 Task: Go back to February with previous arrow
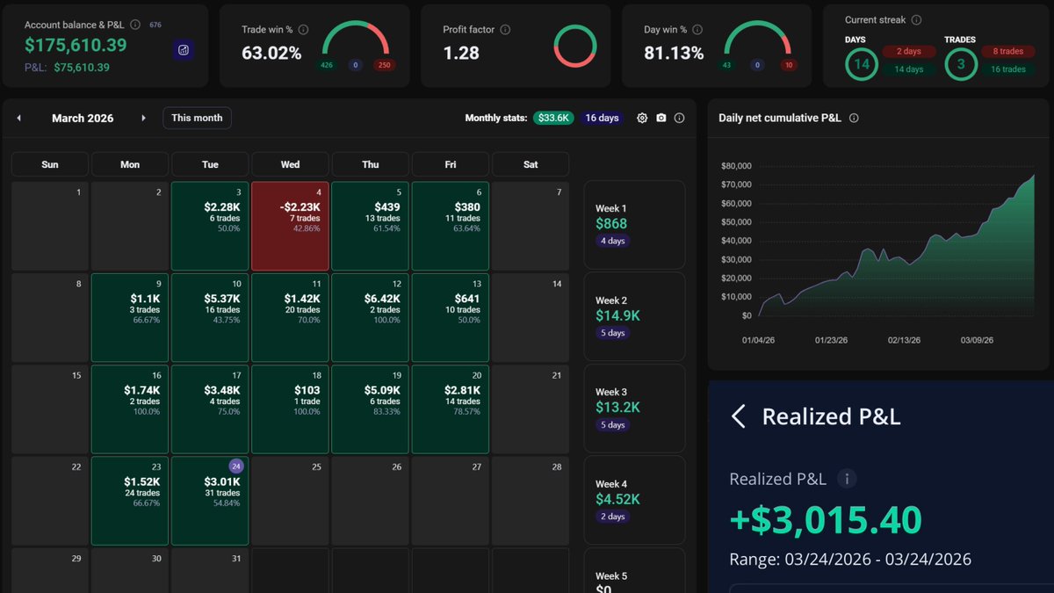tap(18, 117)
